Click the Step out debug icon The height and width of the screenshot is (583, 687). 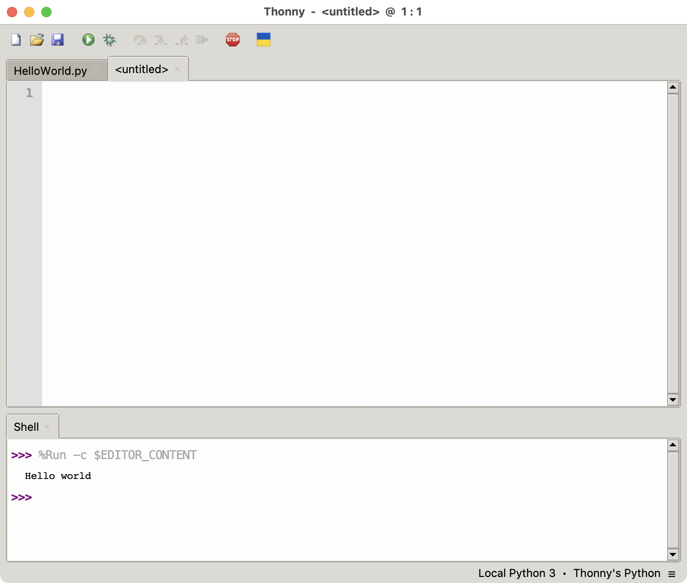click(182, 40)
